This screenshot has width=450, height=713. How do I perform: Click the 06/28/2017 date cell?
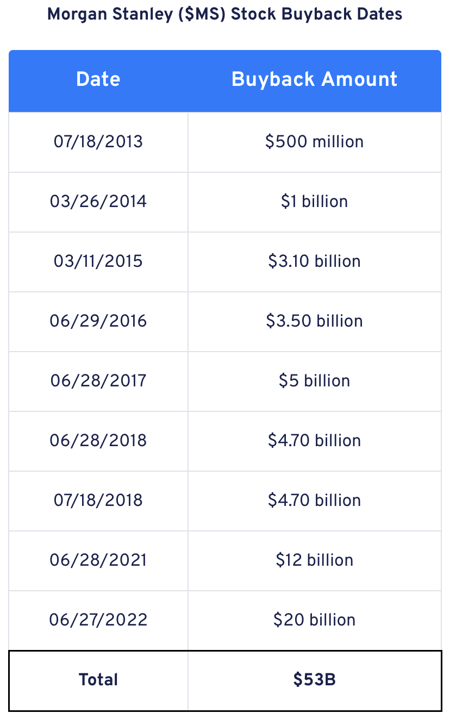click(x=98, y=381)
